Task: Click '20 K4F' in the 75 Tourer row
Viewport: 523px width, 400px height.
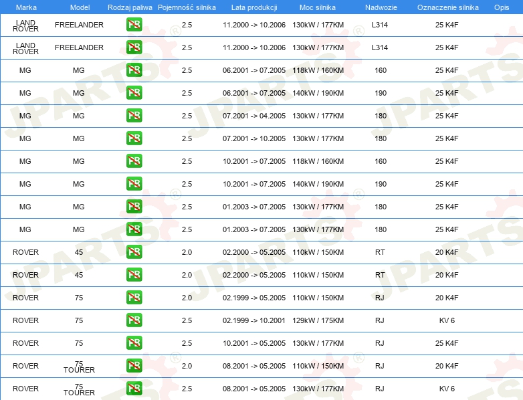Action: point(447,366)
